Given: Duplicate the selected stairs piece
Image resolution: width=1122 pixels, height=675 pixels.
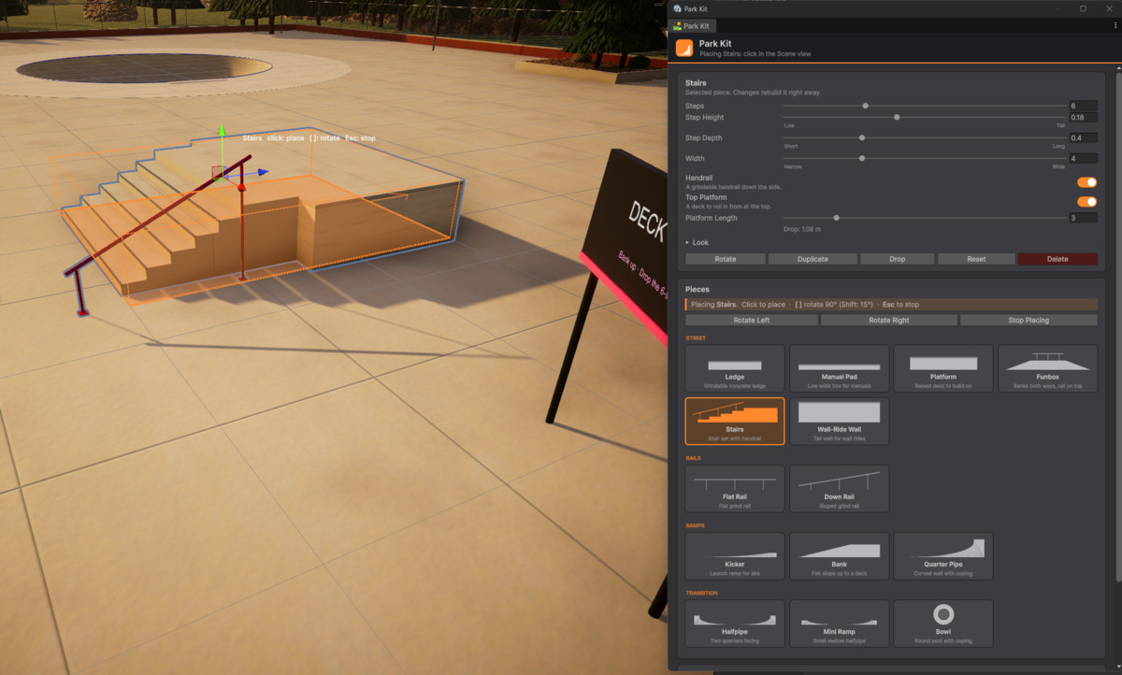Looking at the screenshot, I should 813,259.
